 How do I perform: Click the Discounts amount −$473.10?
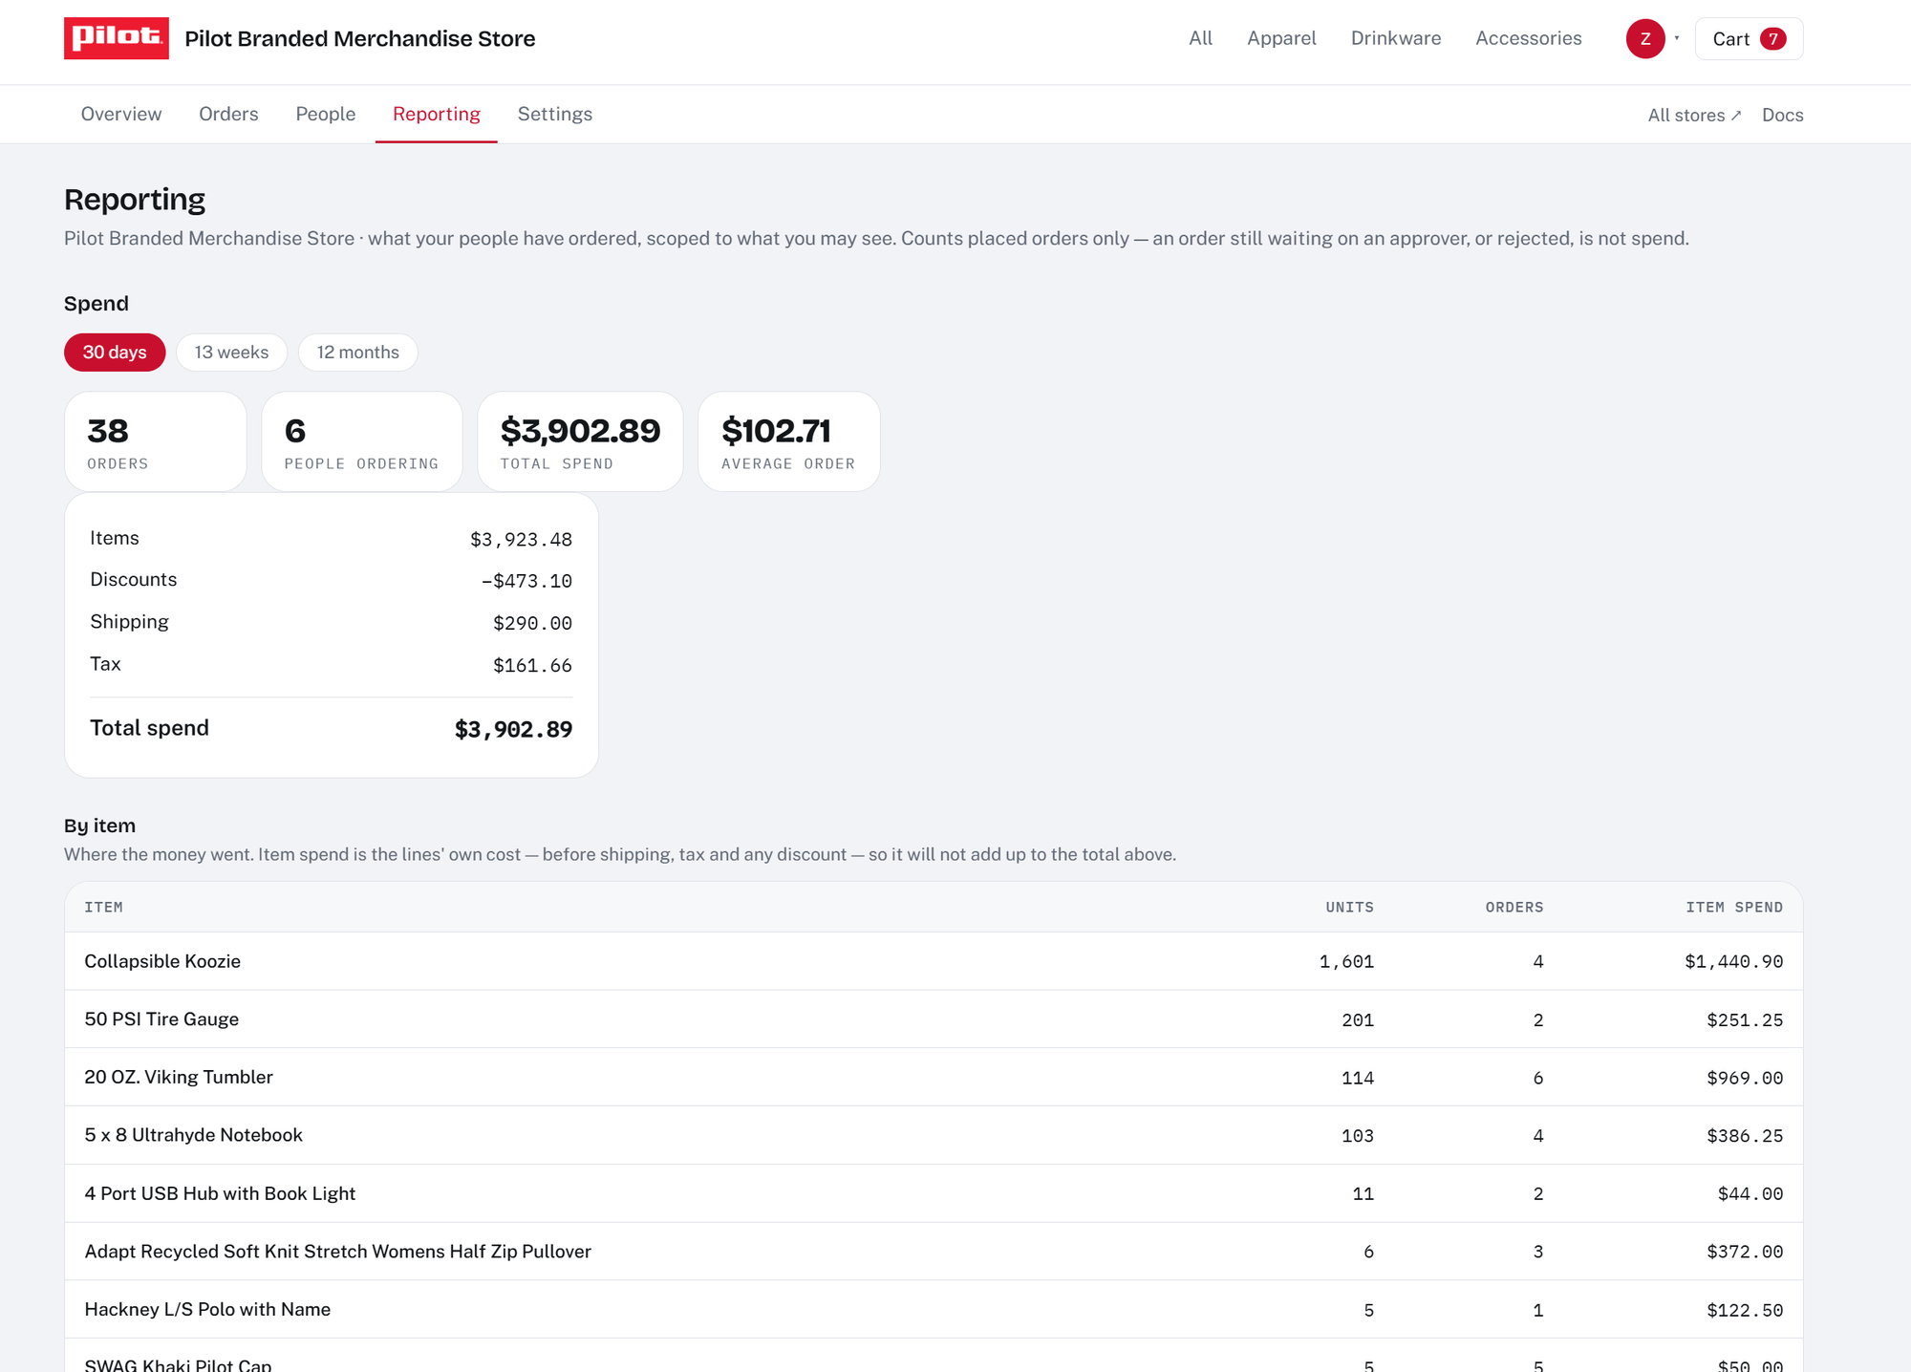click(526, 581)
